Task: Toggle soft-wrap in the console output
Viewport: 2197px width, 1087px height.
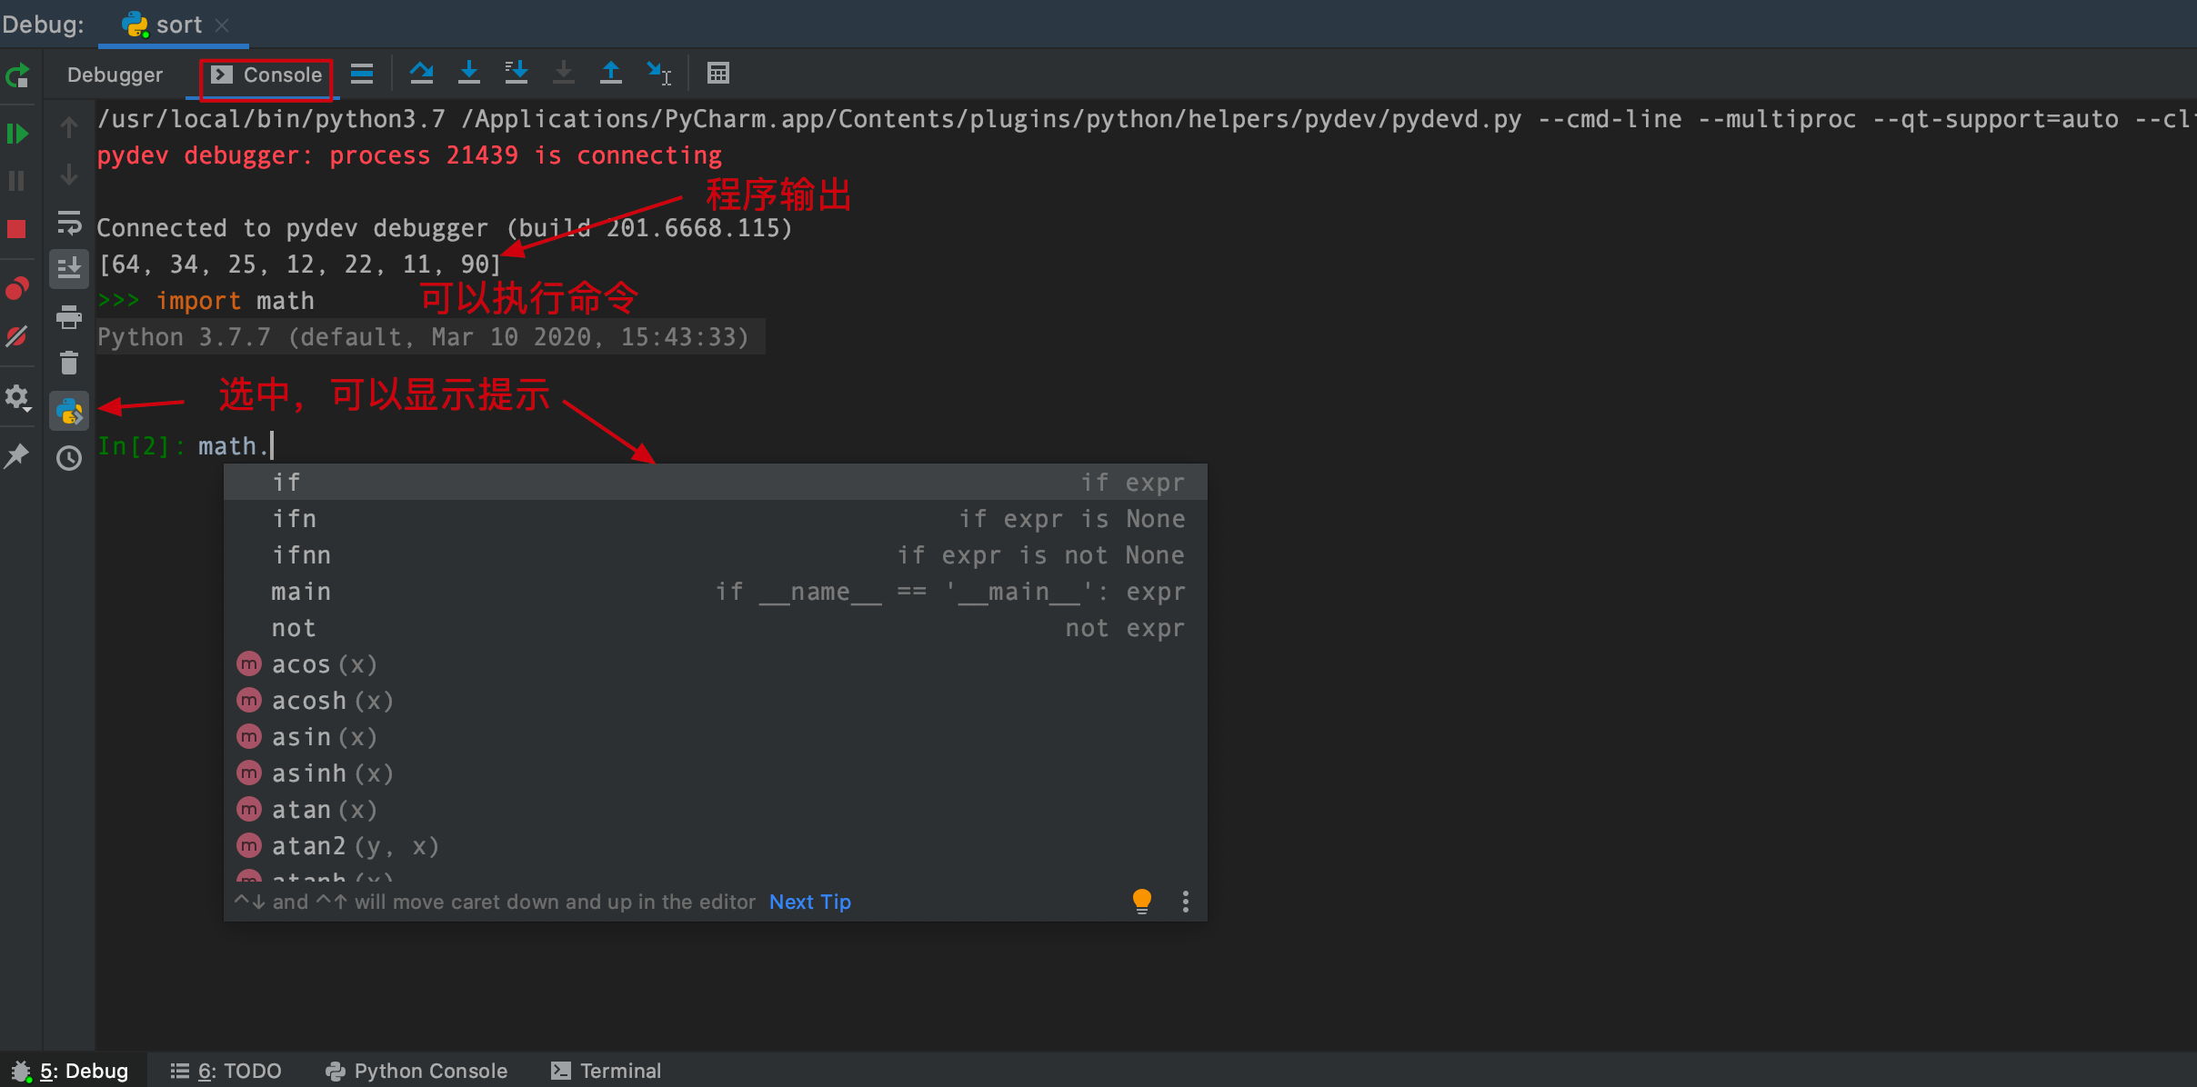Action: [x=69, y=223]
